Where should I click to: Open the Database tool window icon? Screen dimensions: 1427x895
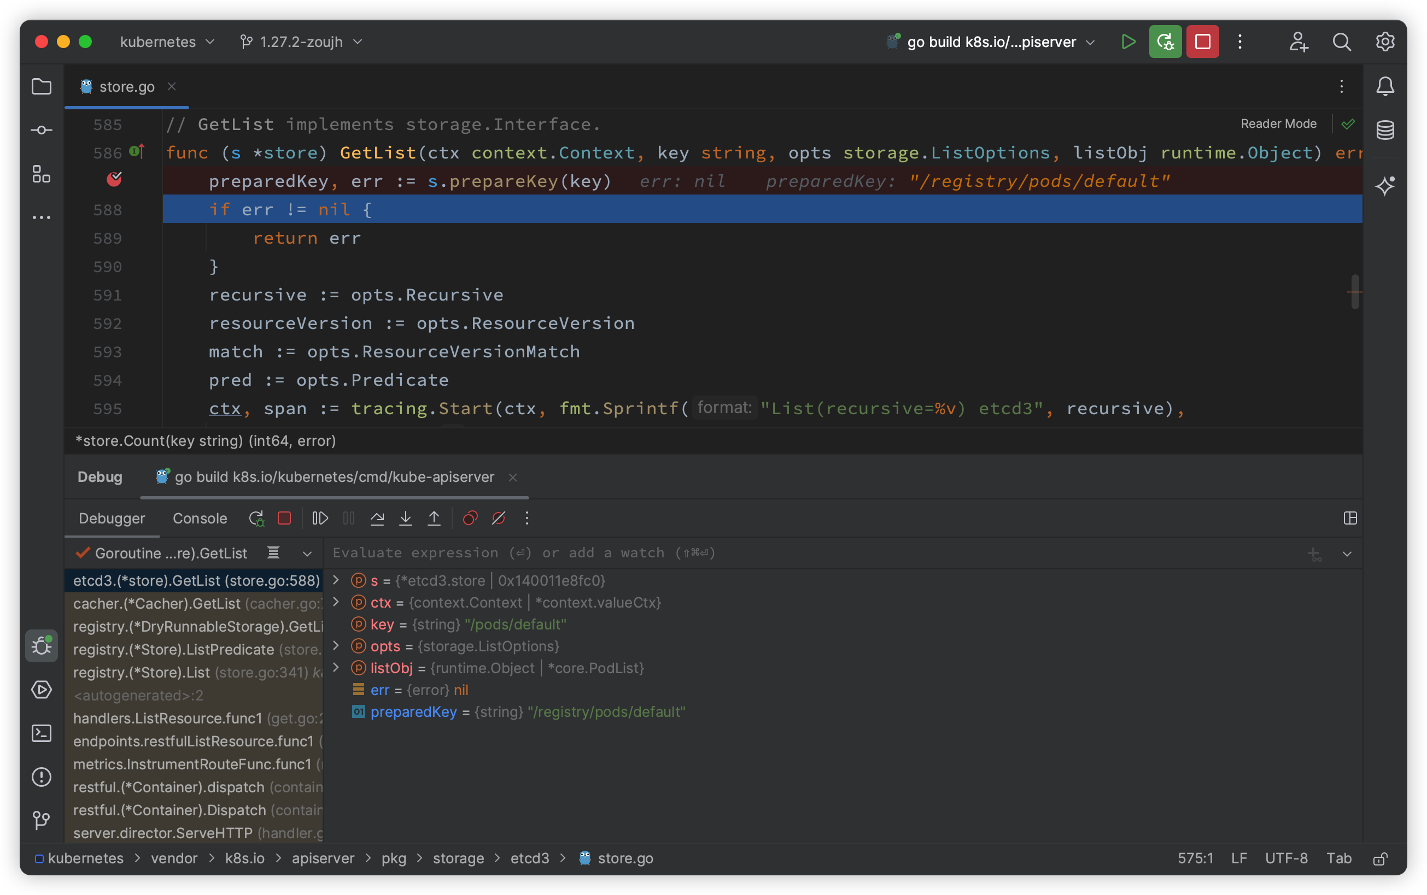[x=1385, y=130]
